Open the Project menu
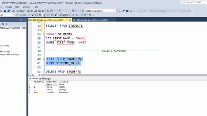207x116 pixels. [8, 7]
